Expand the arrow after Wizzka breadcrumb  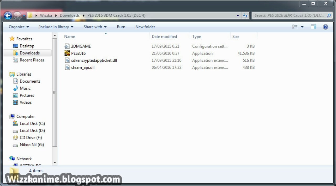(x=56, y=15)
